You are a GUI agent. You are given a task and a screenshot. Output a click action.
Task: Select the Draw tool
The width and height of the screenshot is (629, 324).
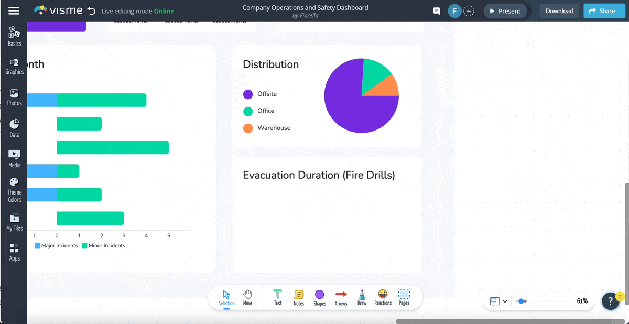pyautogui.click(x=362, y=297)
